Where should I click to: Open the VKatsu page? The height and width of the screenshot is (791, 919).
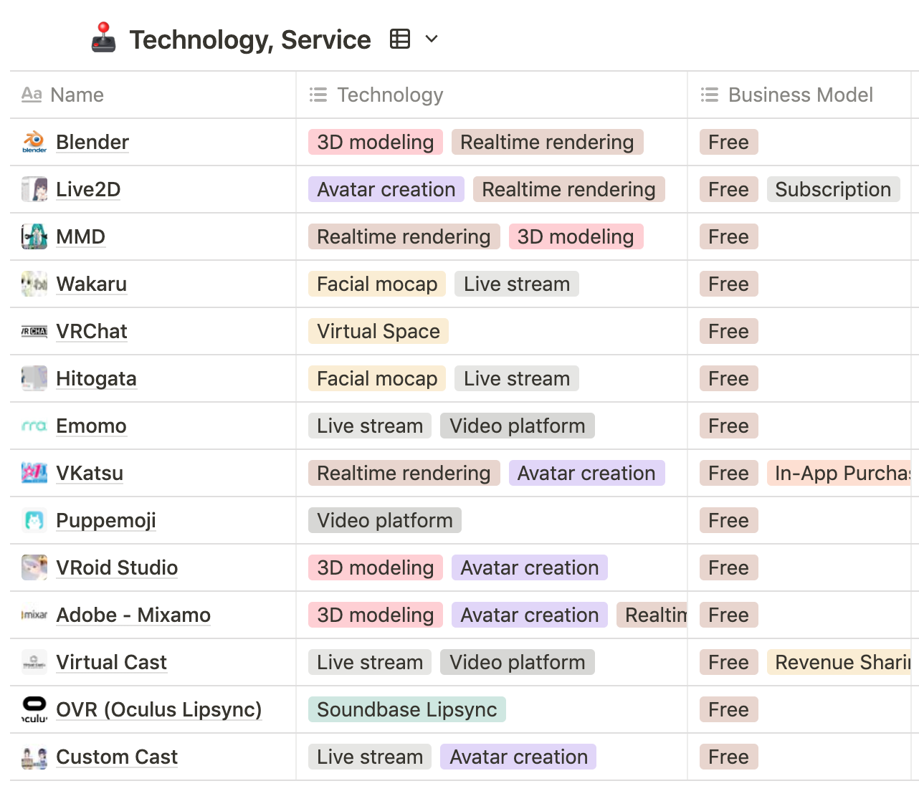point(90,473)
